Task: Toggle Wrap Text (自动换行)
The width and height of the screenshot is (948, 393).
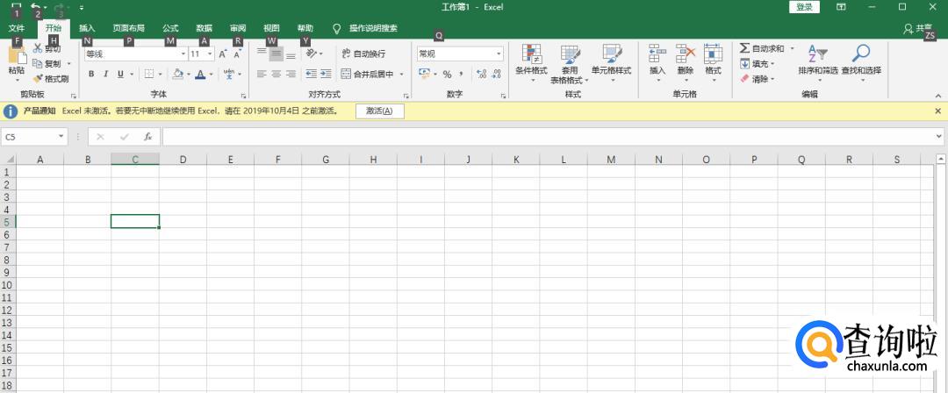Action: tap(363, 54)
